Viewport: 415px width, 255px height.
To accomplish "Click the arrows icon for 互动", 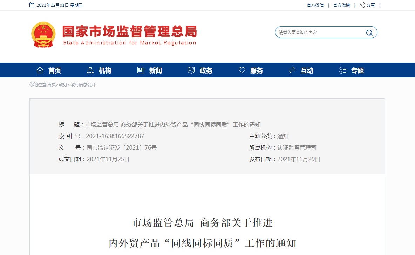I will pos(292,70).
